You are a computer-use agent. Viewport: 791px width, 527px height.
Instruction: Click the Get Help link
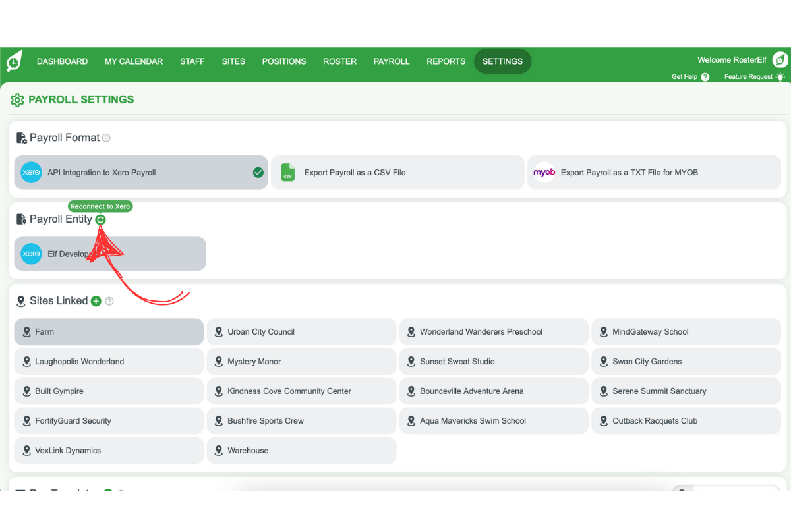pyautogui.click(x=686, y=76)
